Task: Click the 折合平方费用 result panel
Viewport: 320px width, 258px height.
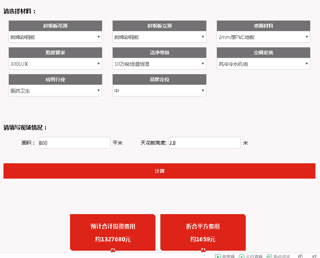Action: 203,232
